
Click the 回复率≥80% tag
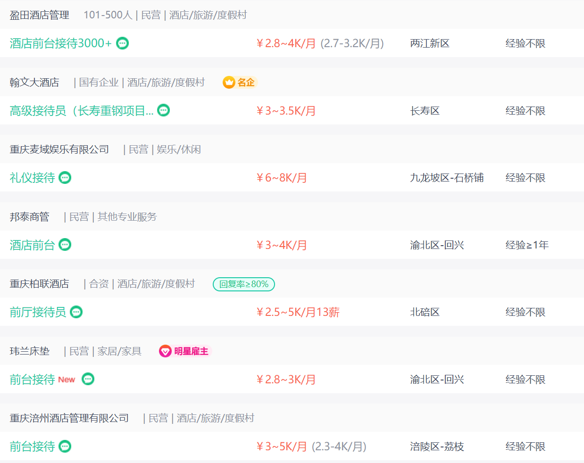244,284
